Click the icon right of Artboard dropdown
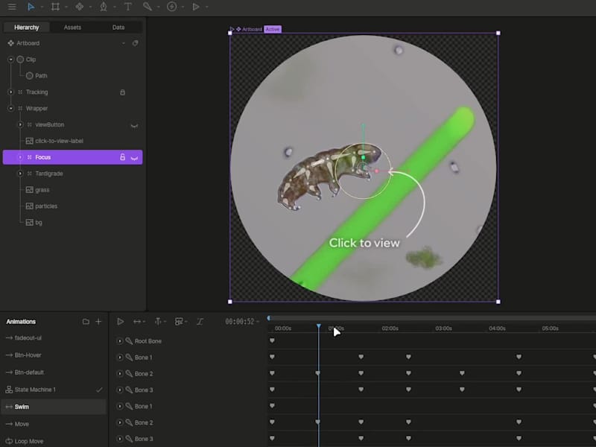The image size is (596, 447). [x=135, y=43]
